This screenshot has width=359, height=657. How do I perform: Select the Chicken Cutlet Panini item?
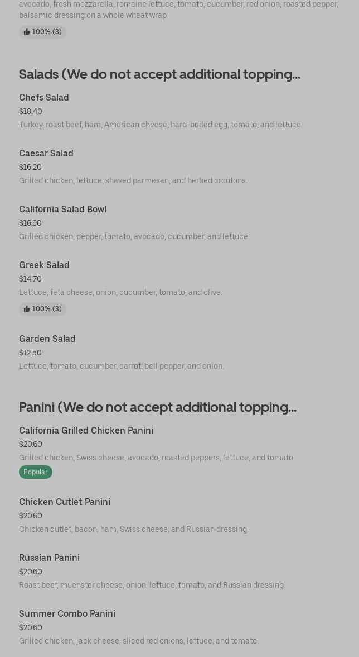click(65, 502)
